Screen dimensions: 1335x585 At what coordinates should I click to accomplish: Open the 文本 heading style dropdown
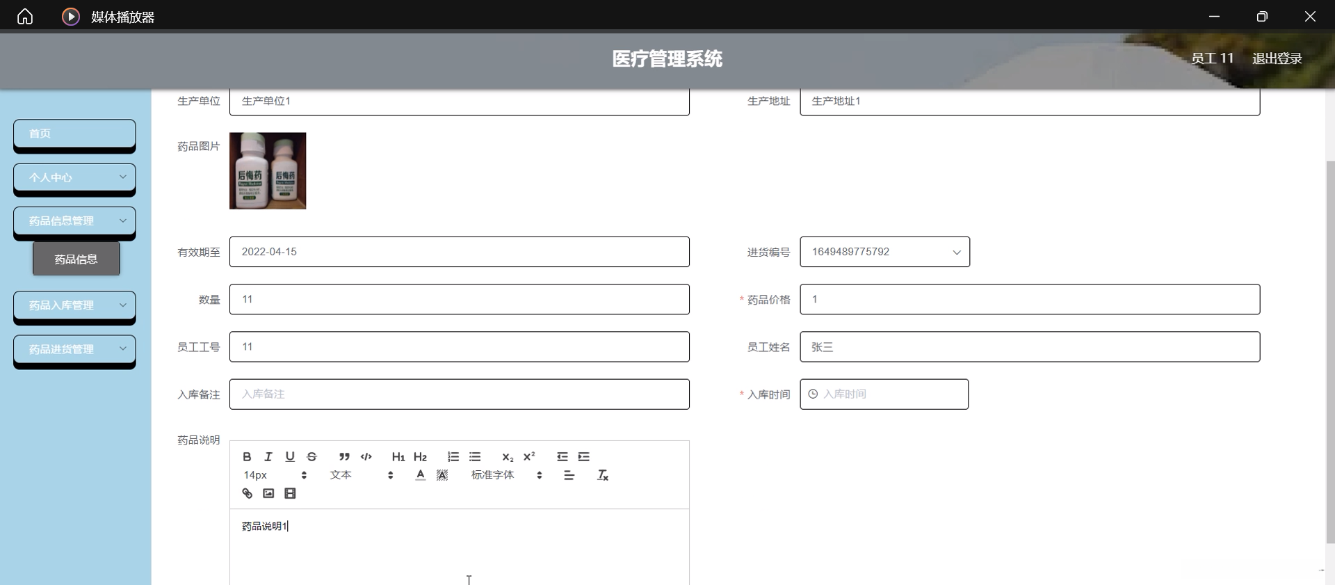pos(362,475)
